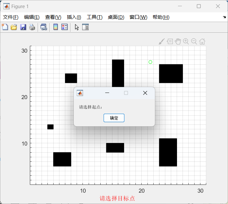Open the 文件(F) menu

click(x=11, y=17)
